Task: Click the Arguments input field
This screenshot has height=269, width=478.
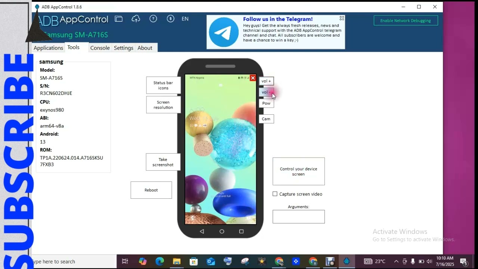Action: (x=299, y=217)
